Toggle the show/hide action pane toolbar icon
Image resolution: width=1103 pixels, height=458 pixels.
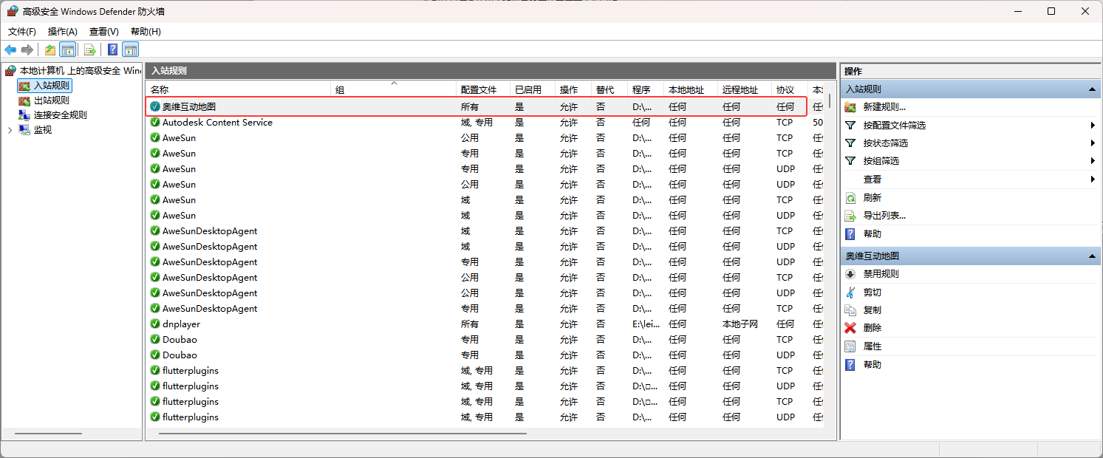[x=131, y=49]
